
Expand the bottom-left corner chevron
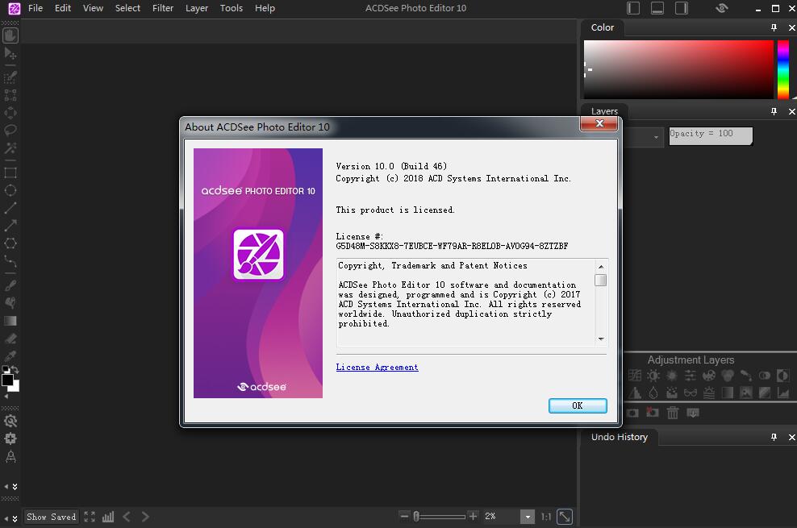tap(15, 518)
